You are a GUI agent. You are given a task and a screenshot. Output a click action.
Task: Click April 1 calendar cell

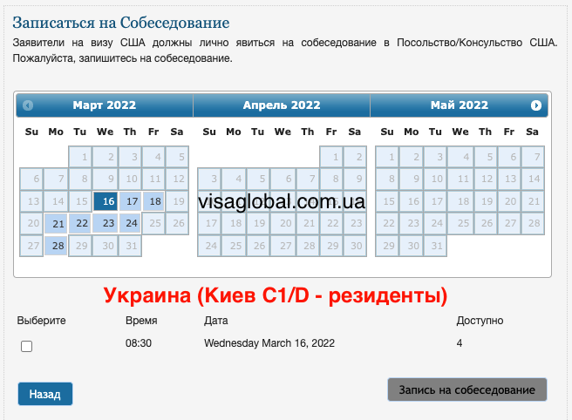[x=331, y=157]
